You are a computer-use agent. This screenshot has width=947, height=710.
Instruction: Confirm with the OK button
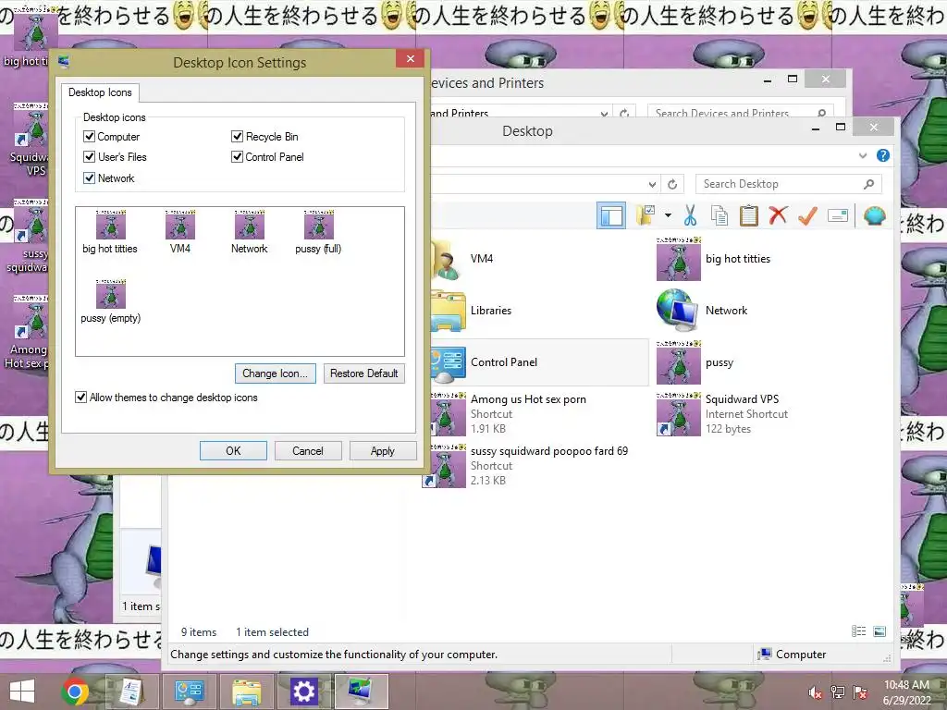[x=233, y=451]
